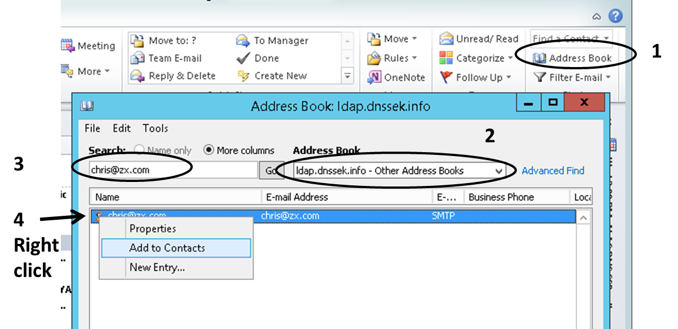Viewport: 678px width, 329px height.
Task: Open Outlook Help question mark icon
Action: click(x=615, y=16)
